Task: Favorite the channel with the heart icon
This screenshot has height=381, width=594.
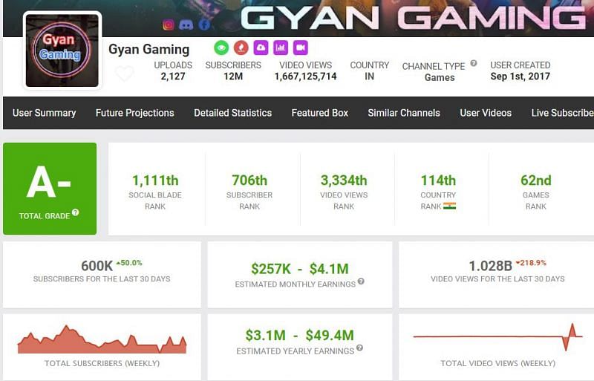Action: pyautogui.click(x=124, y=74)
